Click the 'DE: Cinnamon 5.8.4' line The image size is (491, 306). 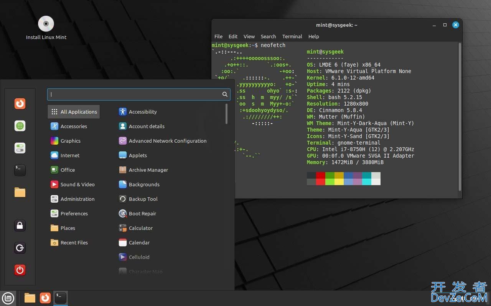[x=334, y=110]
